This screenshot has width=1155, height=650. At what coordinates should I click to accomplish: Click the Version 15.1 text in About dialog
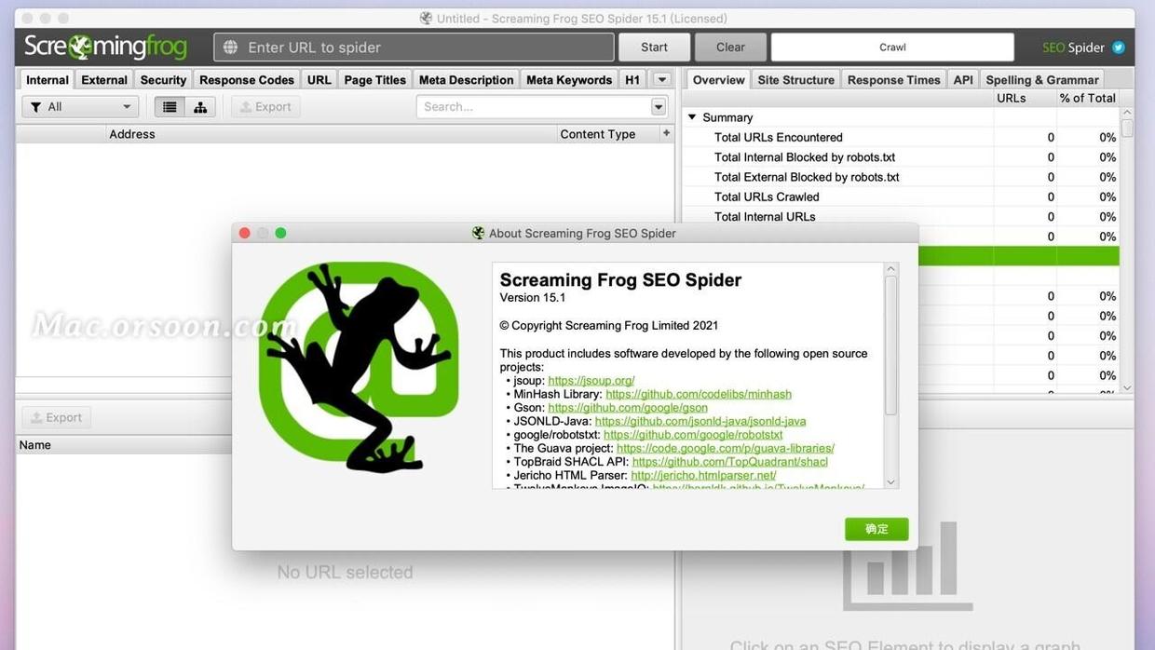533,298
